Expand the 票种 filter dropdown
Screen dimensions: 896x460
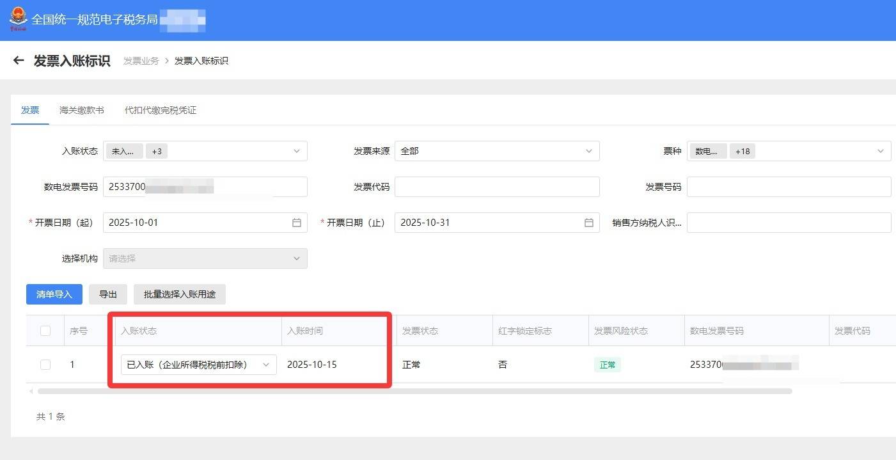pyautogui.click(x=881, y=151)
